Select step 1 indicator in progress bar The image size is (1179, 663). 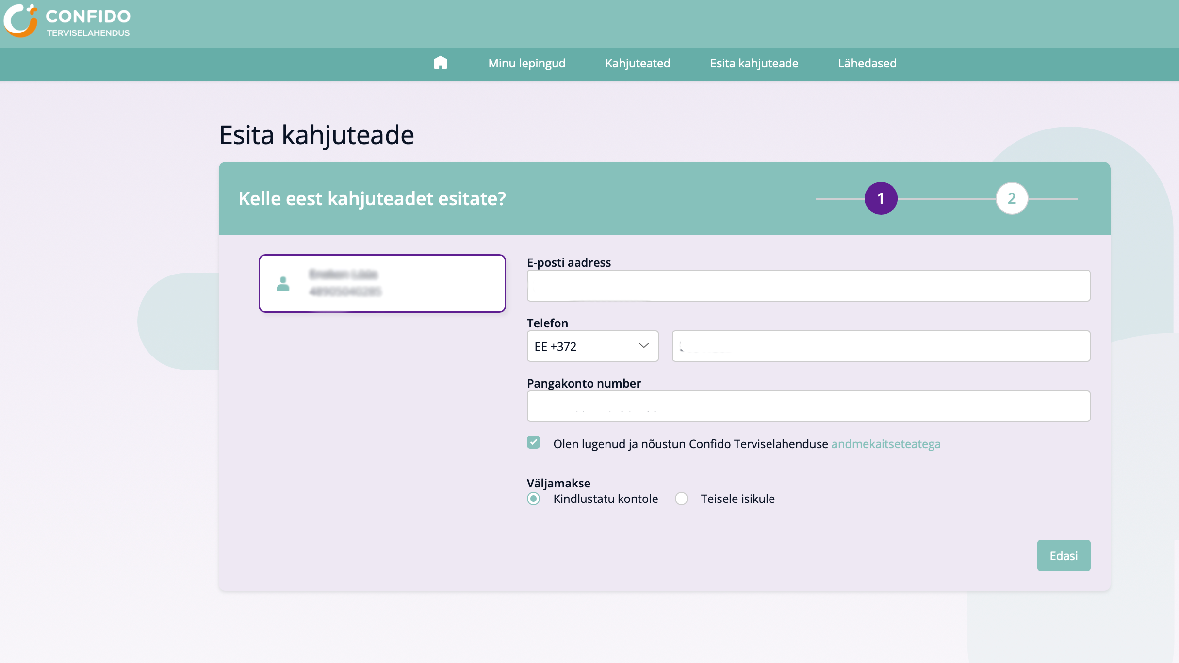(880, 198)
